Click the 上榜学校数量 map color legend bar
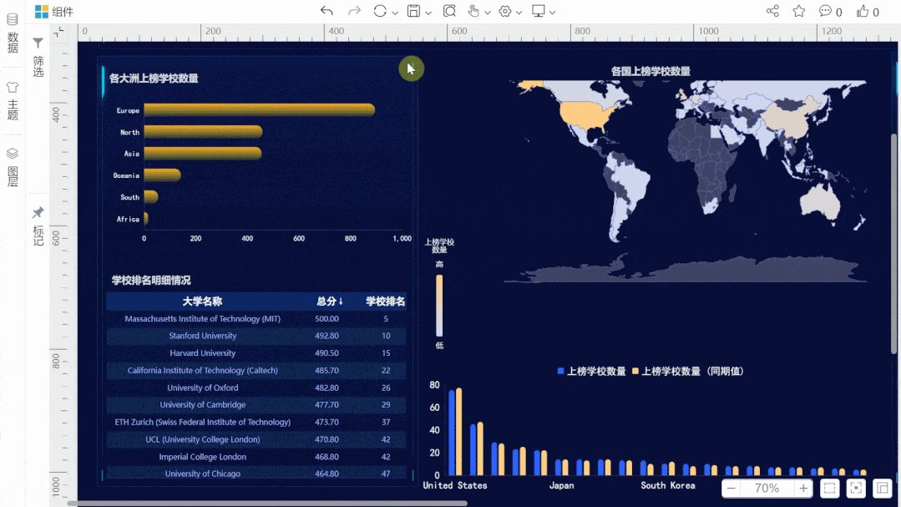Viewport: 901px width, 507px height. tap(439, 305)
